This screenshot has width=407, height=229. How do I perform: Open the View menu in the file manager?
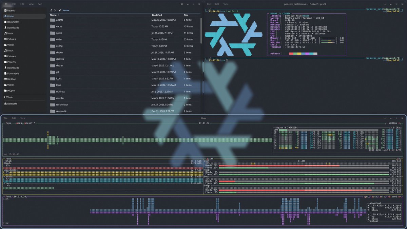[31, 4]
